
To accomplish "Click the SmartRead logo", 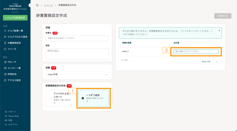I will pos(15,5).
